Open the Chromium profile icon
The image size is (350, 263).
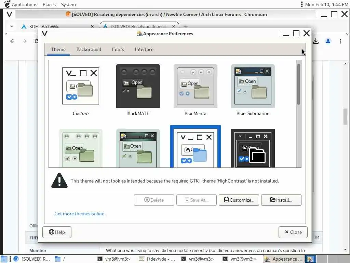[x=328, y=41]
